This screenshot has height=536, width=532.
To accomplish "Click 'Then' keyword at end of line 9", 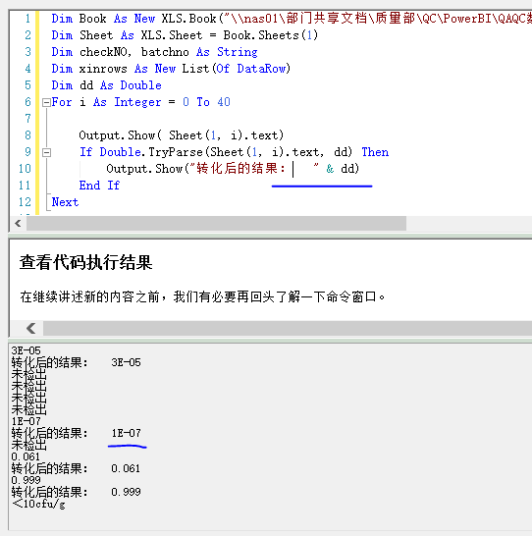I will [x=375, y=152].
